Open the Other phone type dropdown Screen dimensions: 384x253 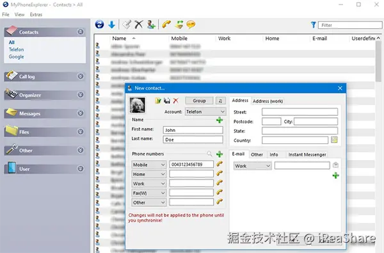[149, 202]
